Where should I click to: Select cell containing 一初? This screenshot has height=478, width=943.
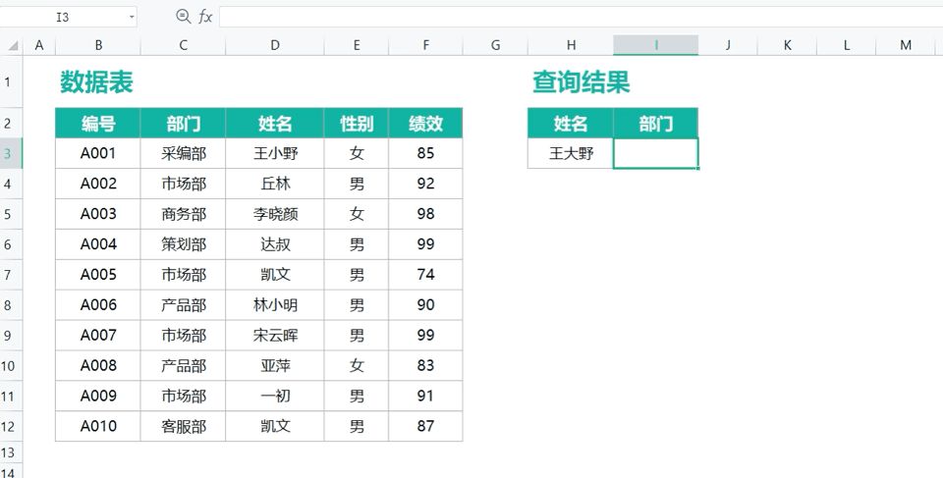(x=275, y=396)
